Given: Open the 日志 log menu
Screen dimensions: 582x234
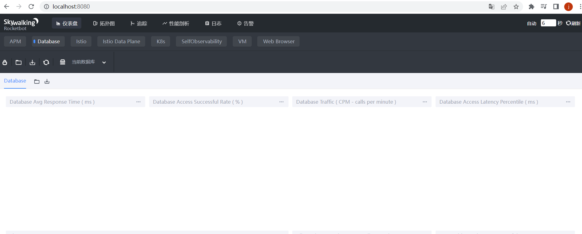Looking at the screenshot, I should pos(213,23).
